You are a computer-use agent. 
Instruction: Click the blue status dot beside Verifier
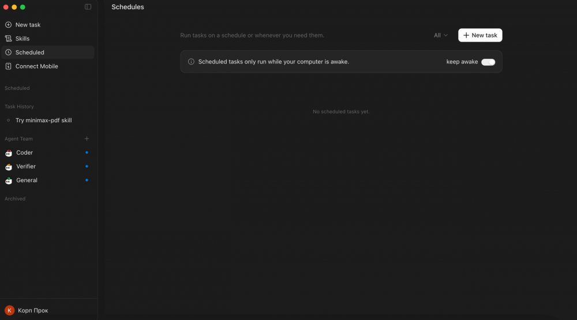pyautogui.click(x=87, y=166)
